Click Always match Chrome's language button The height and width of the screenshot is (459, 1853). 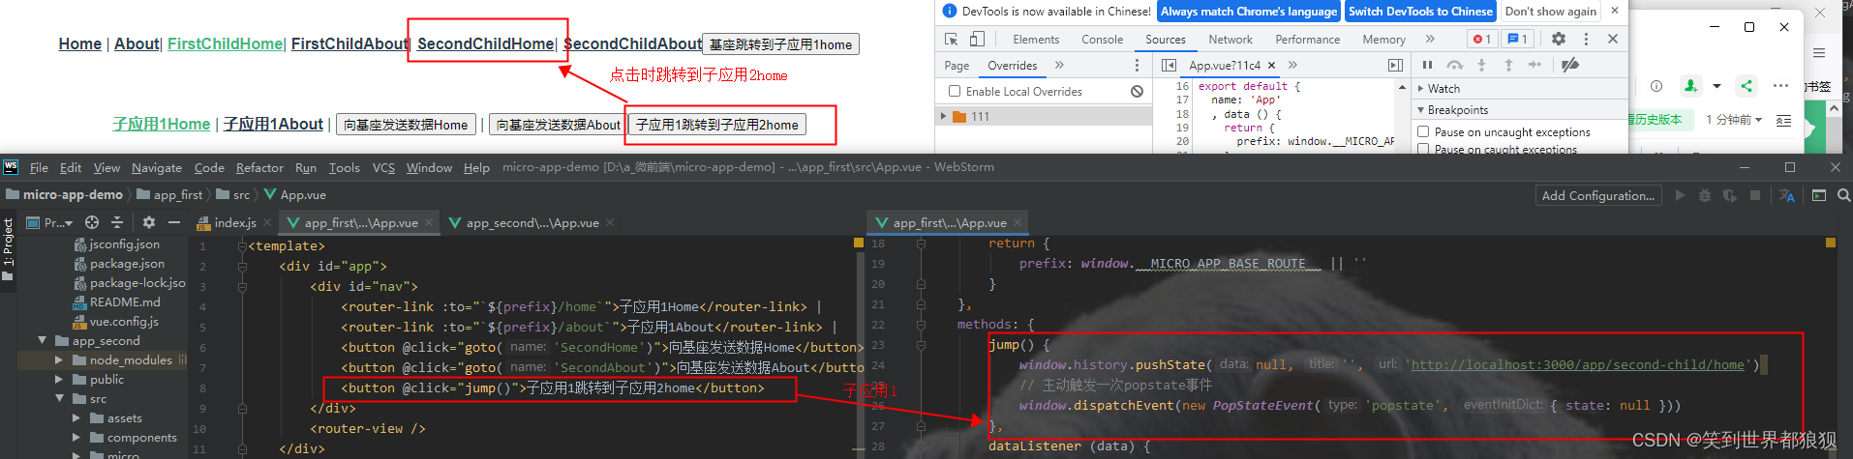pyautogui.click(x=1249, y=12)
